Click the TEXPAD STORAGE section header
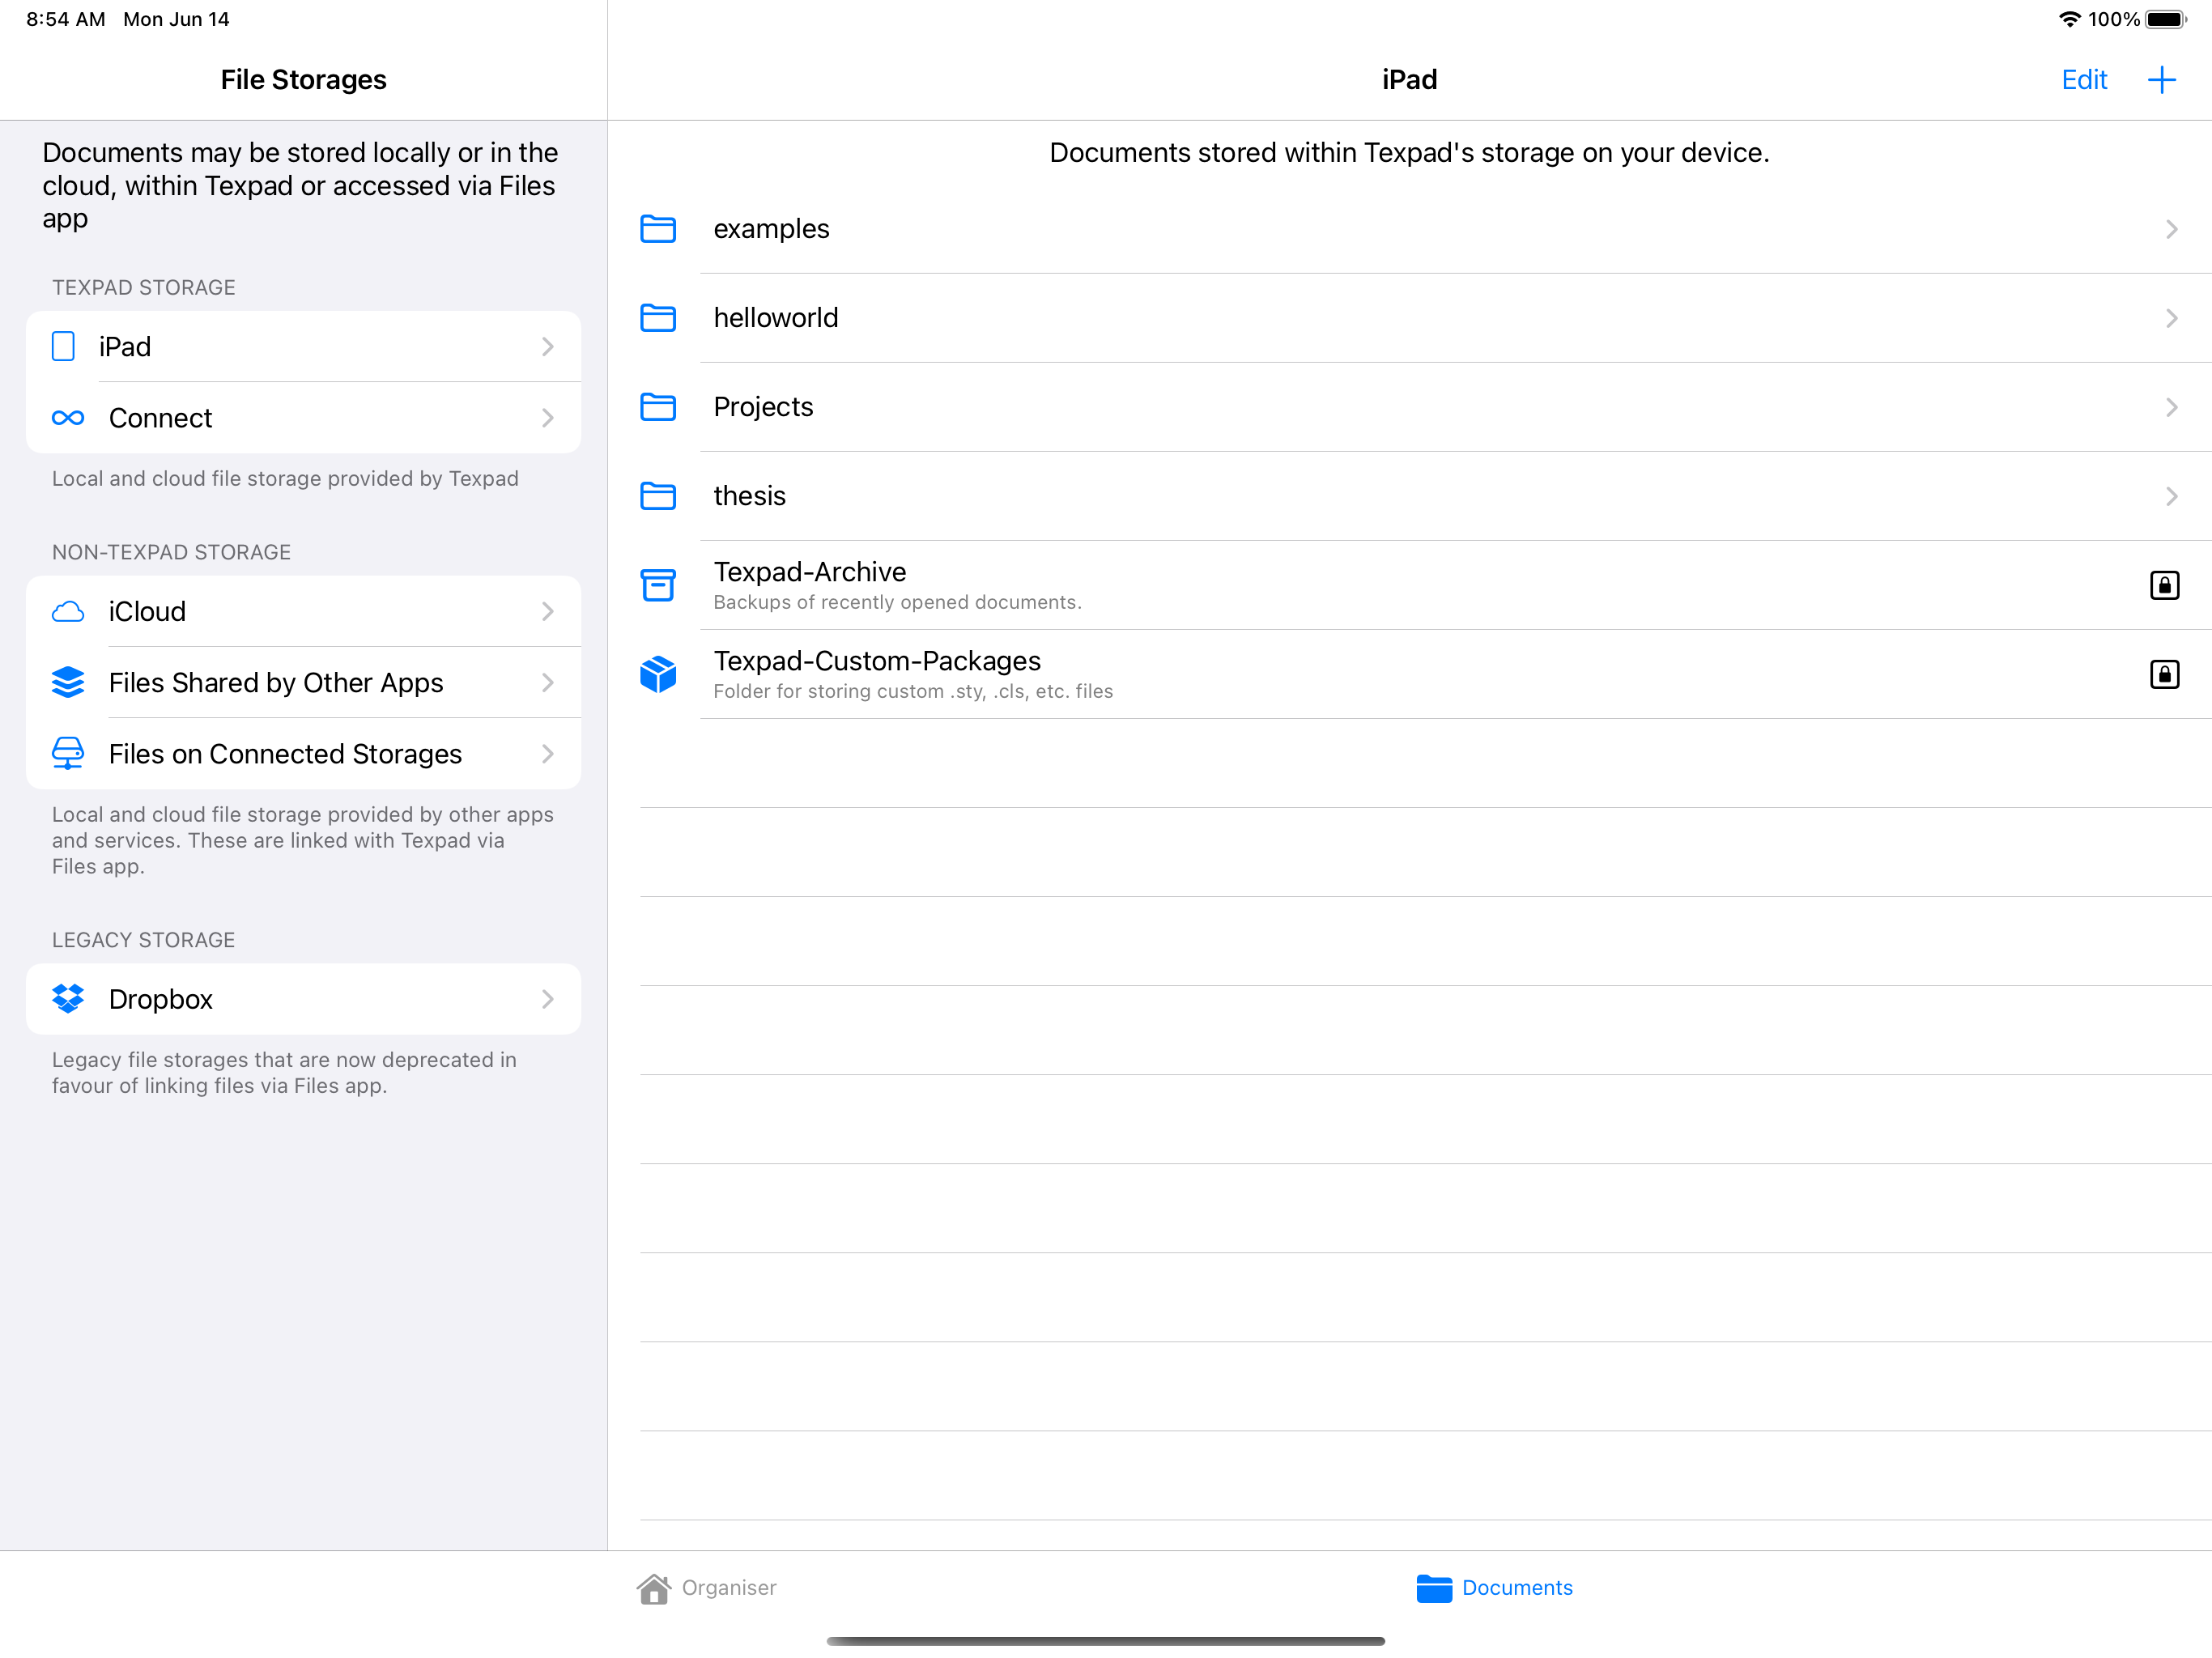 [143, 288]
